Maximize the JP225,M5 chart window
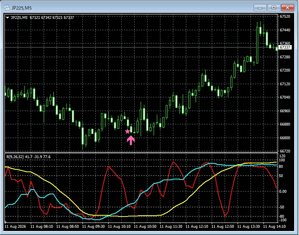Image resolution: width=299 pixels, height=235 pixels. 274,8
